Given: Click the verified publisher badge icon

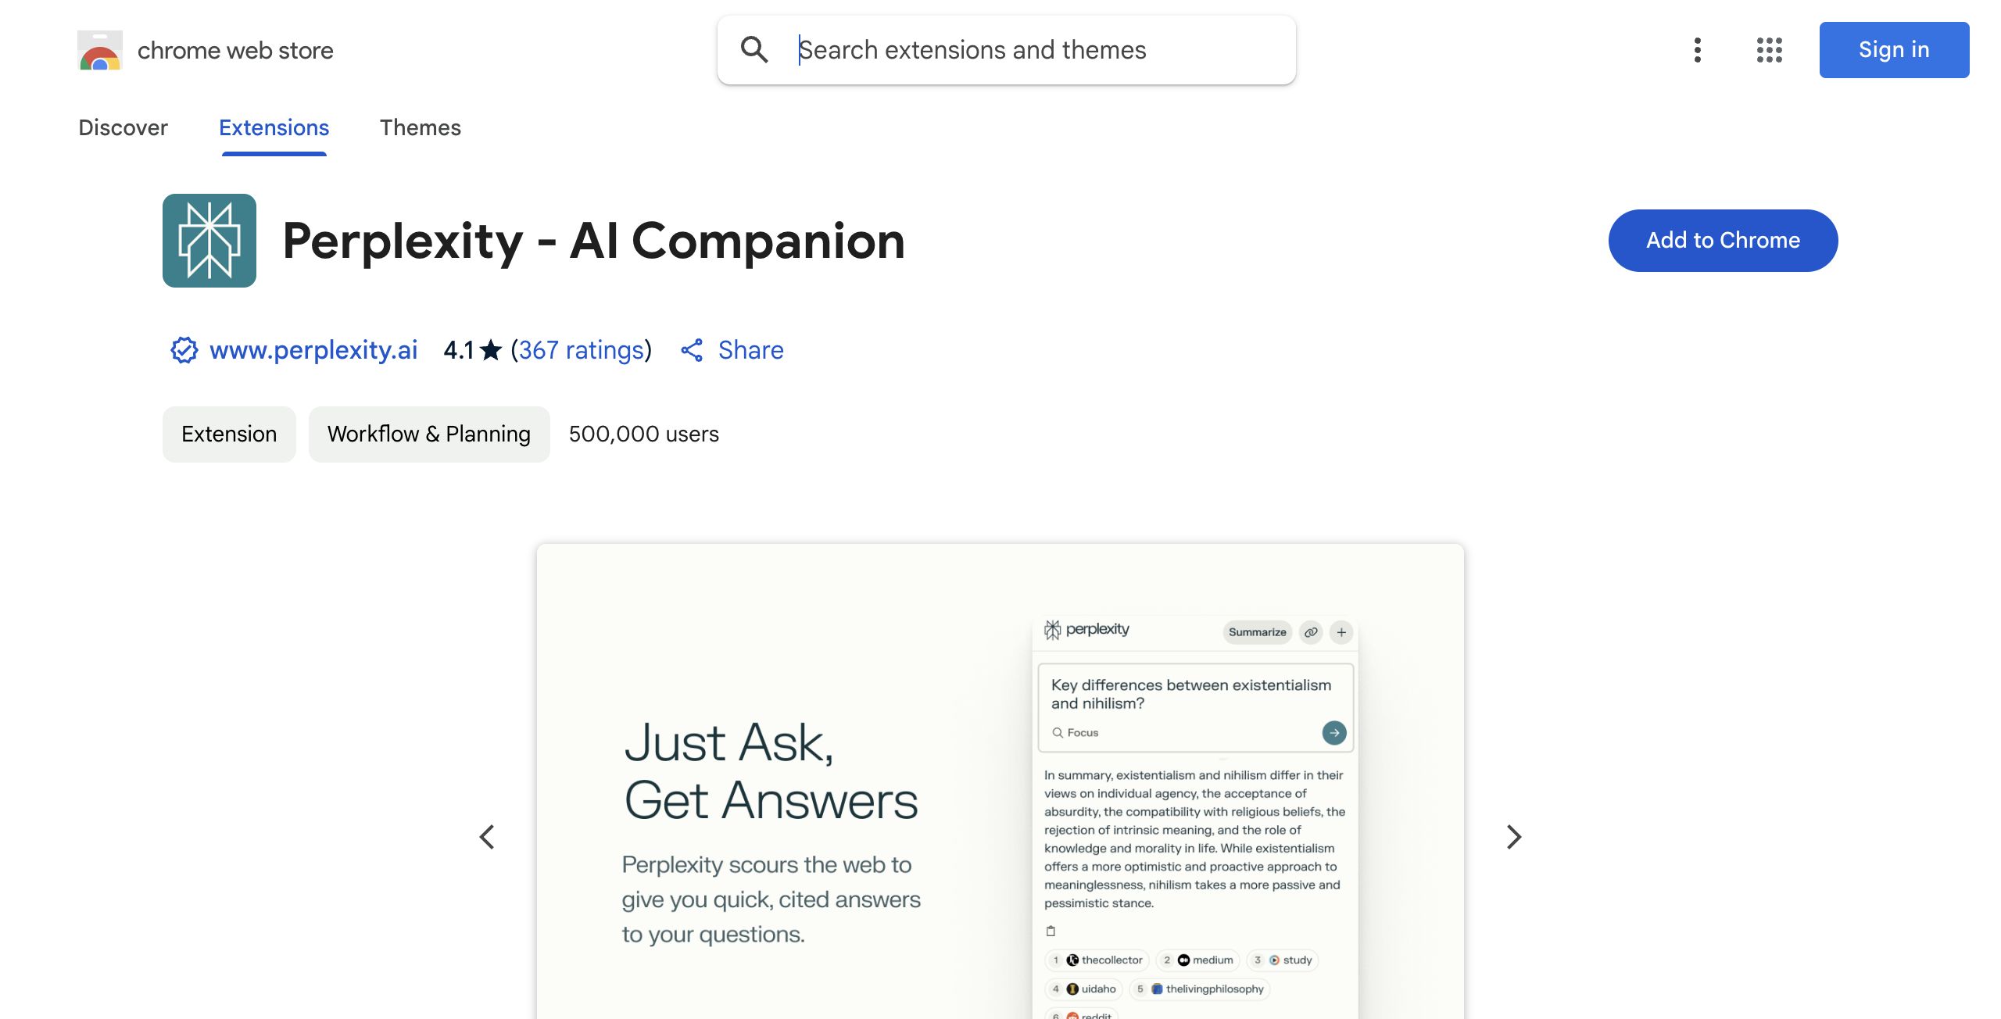Looking at the screenshot, I should click(184, 350).
